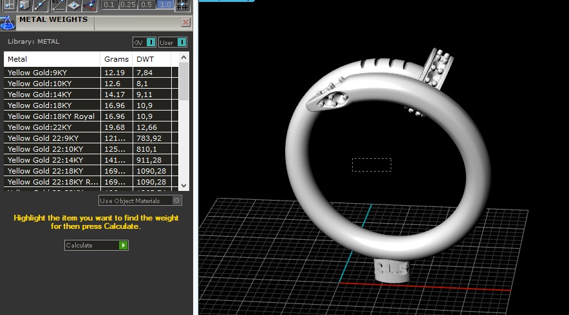
Task: Select the Yellow Gold:22KY row
Action: pos(91,127)
